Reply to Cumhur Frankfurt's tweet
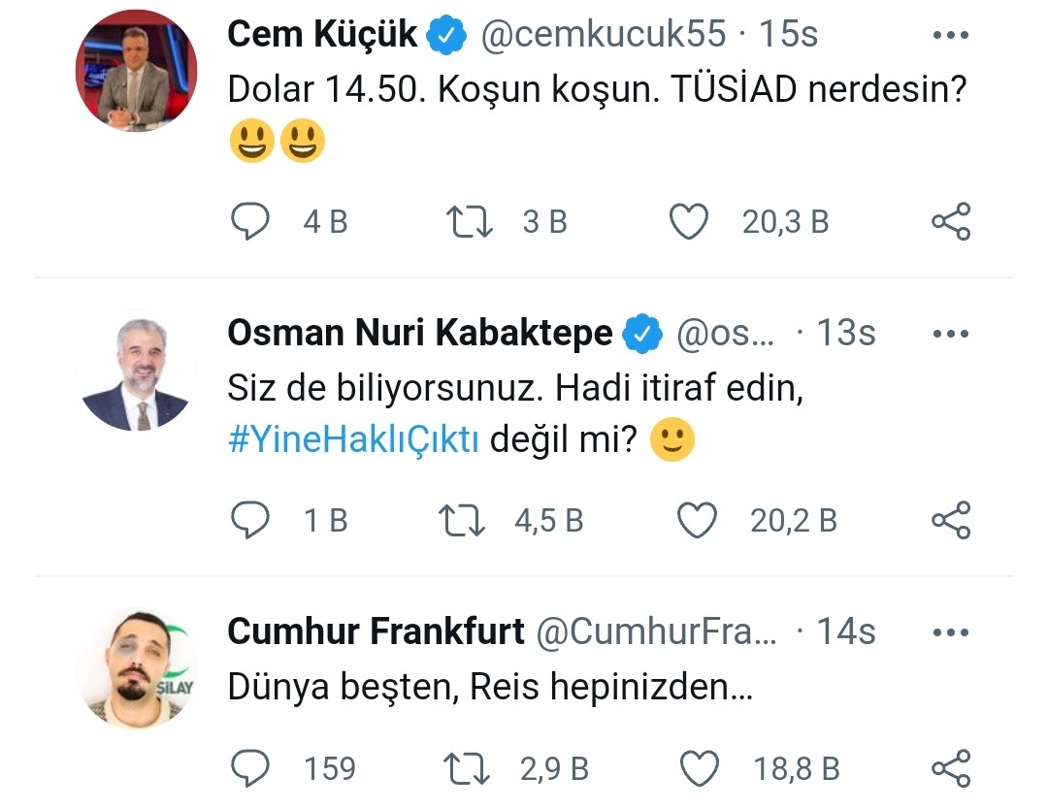The image size is (1048, 809). (x=250, y=769)
